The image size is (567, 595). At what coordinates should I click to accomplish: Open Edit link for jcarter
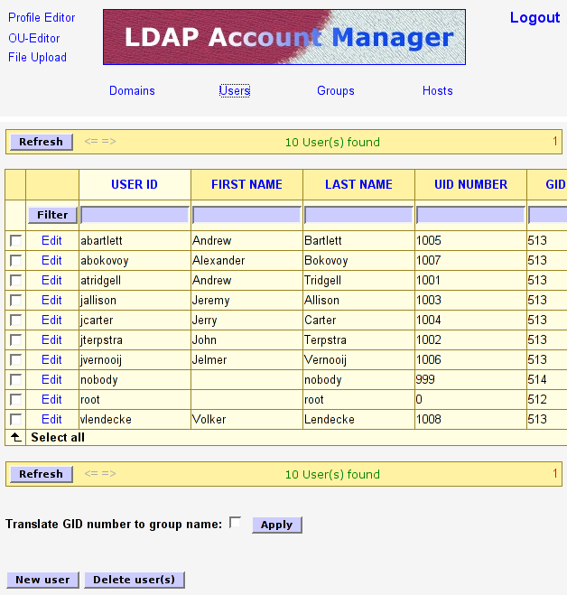pos(51,321)
